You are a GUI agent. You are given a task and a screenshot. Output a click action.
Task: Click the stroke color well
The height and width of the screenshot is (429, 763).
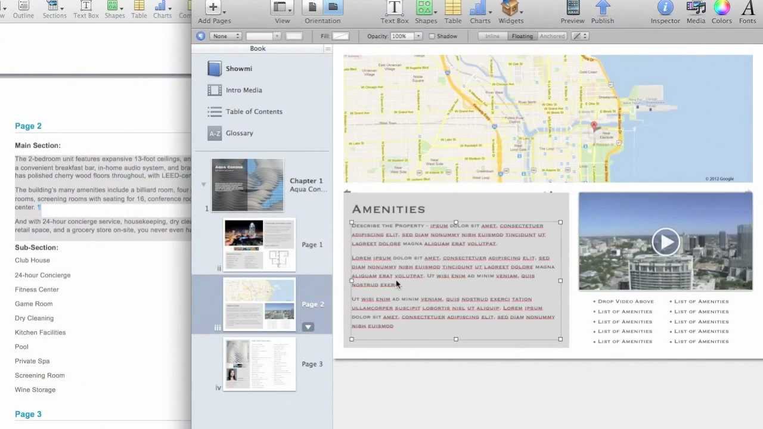(294, 36)
